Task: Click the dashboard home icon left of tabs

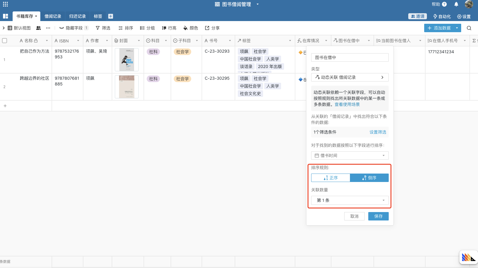Action: tap(5, 16)
